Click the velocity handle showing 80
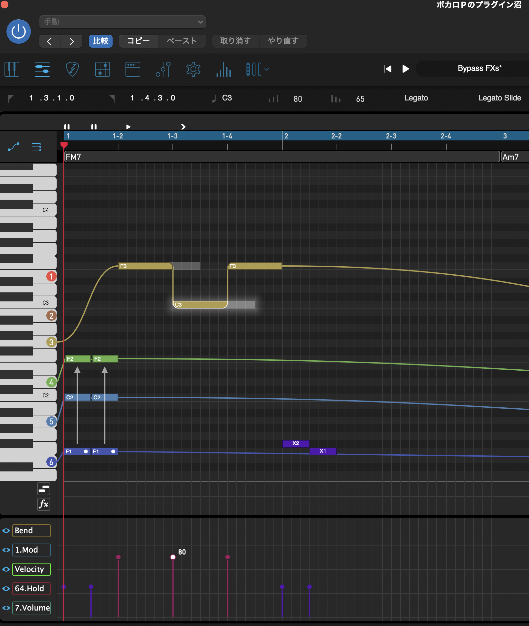 [173, 557]
